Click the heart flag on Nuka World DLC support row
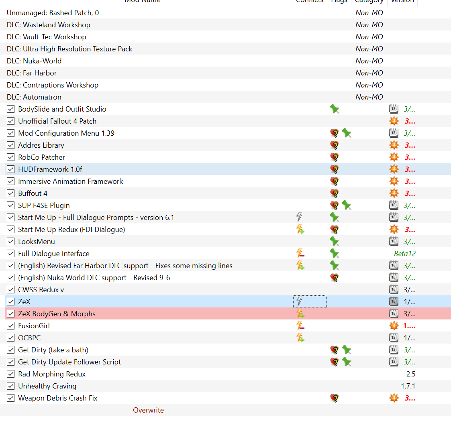Viewport: 451px width, 421px height. click(334, 278)
